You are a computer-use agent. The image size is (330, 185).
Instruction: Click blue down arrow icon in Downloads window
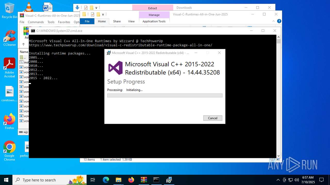77,8
